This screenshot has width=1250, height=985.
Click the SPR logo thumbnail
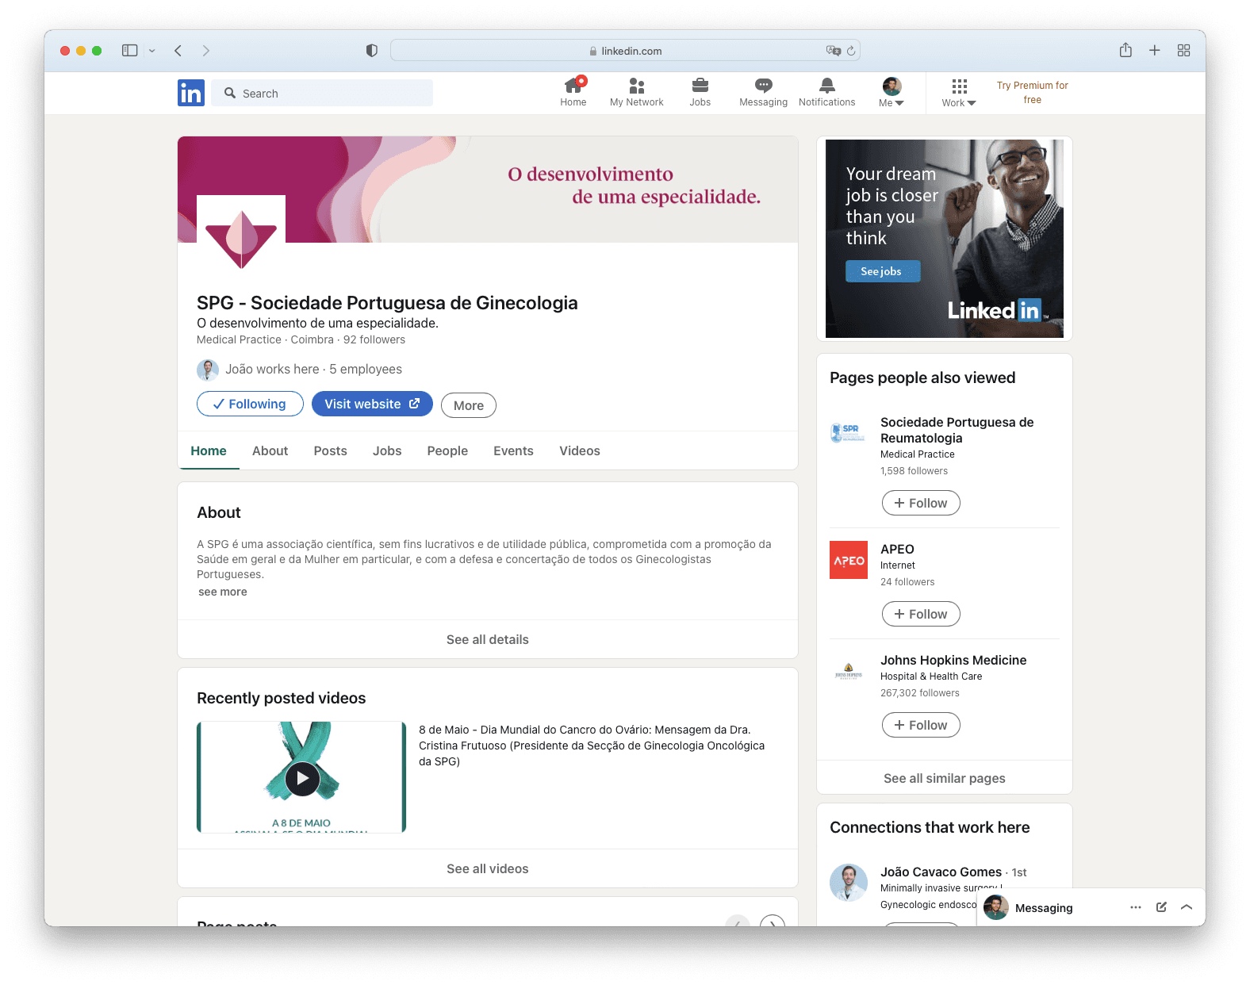pos(849,433)
